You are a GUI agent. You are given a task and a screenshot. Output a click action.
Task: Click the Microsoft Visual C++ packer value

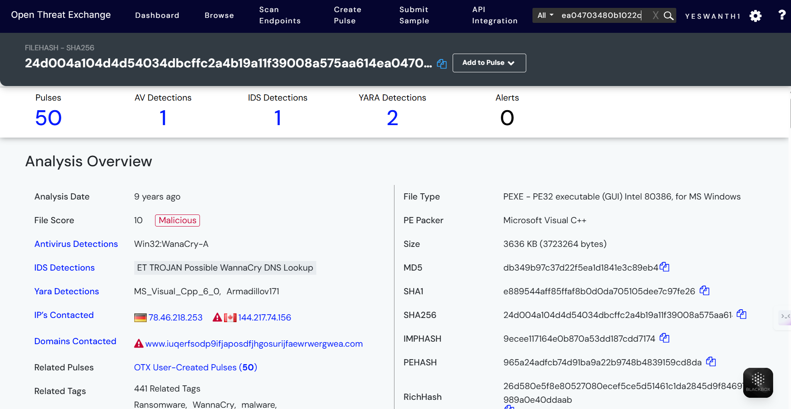tap(545, 220)
